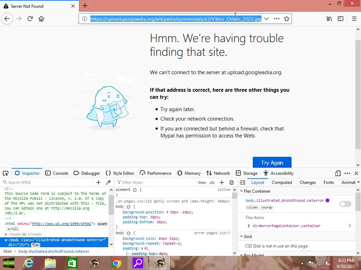Click the purple flex overlay color swatch
Viewport: 361px width, 270px height.
(x=328, y=200)
